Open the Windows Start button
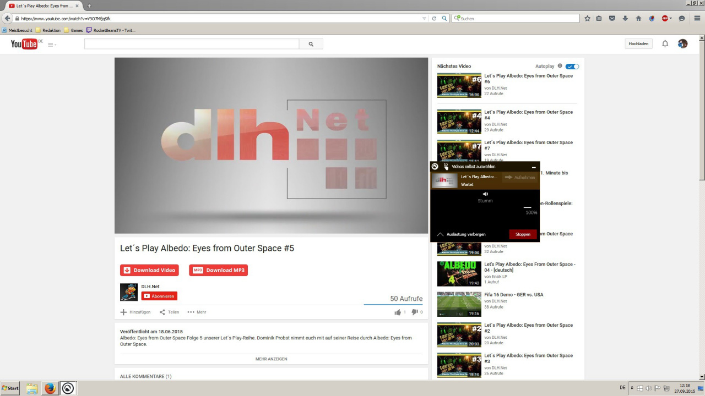 [x=10, y=388]
